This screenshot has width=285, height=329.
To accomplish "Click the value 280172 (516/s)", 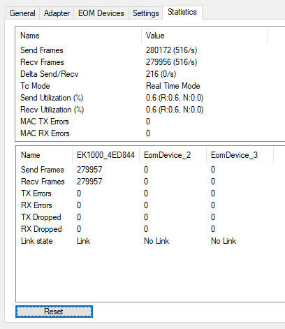I will point(172,50).
